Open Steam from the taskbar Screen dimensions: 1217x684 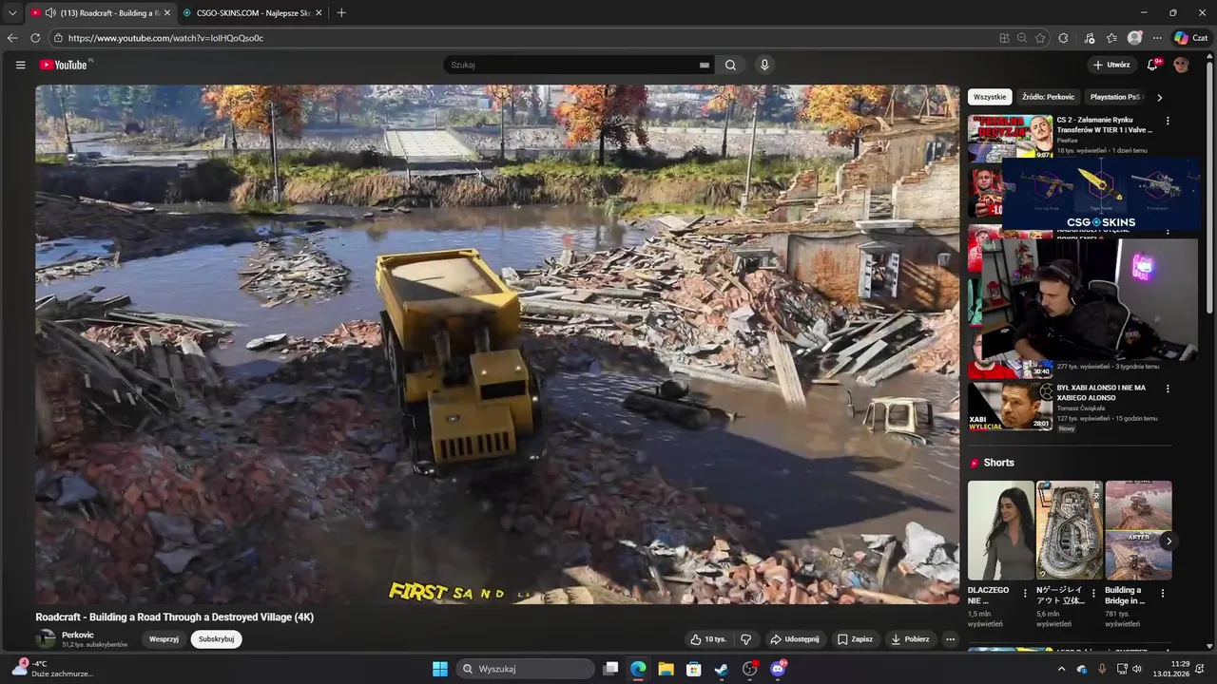pyautogui.click(x=722, y=669)
